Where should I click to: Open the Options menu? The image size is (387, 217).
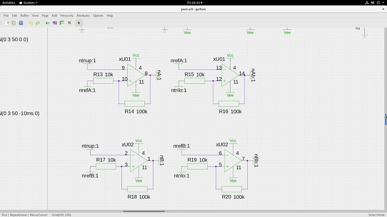98,16
